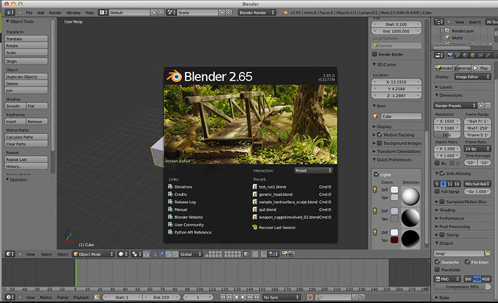Screen dimensions: 498x303
Task: Open the World properties tab icon
Action: pyautogui.click(x=465, y=55)
